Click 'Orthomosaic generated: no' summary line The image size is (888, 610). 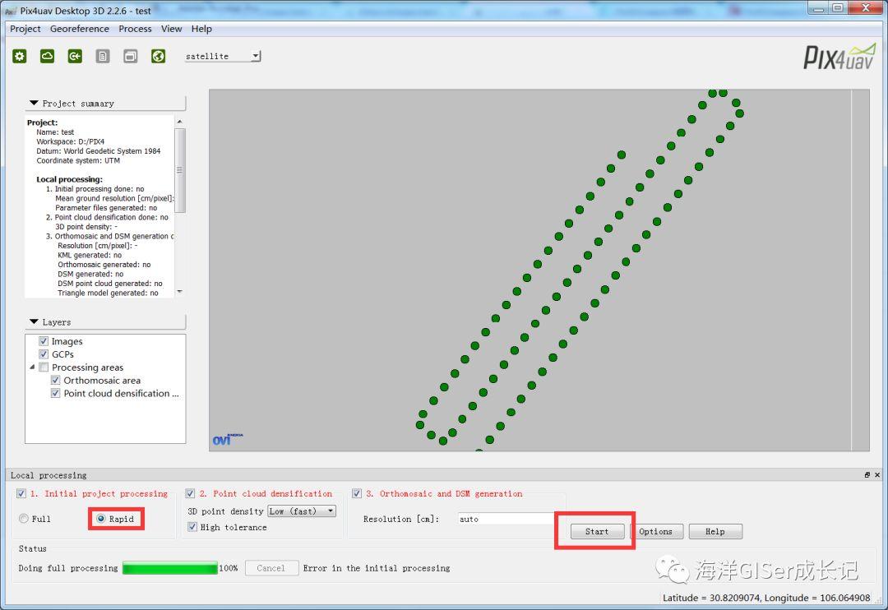[x=104, y=265]
